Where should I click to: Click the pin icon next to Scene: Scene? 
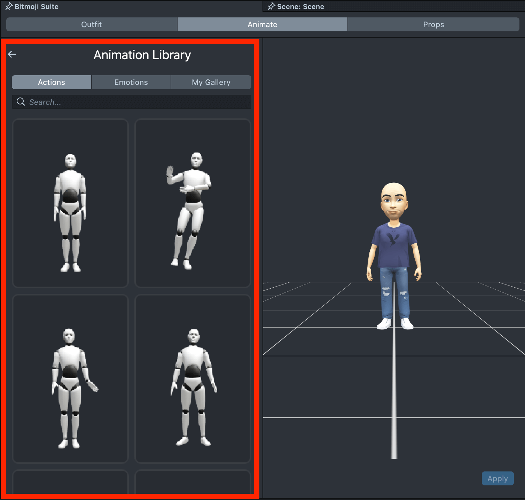272,7
